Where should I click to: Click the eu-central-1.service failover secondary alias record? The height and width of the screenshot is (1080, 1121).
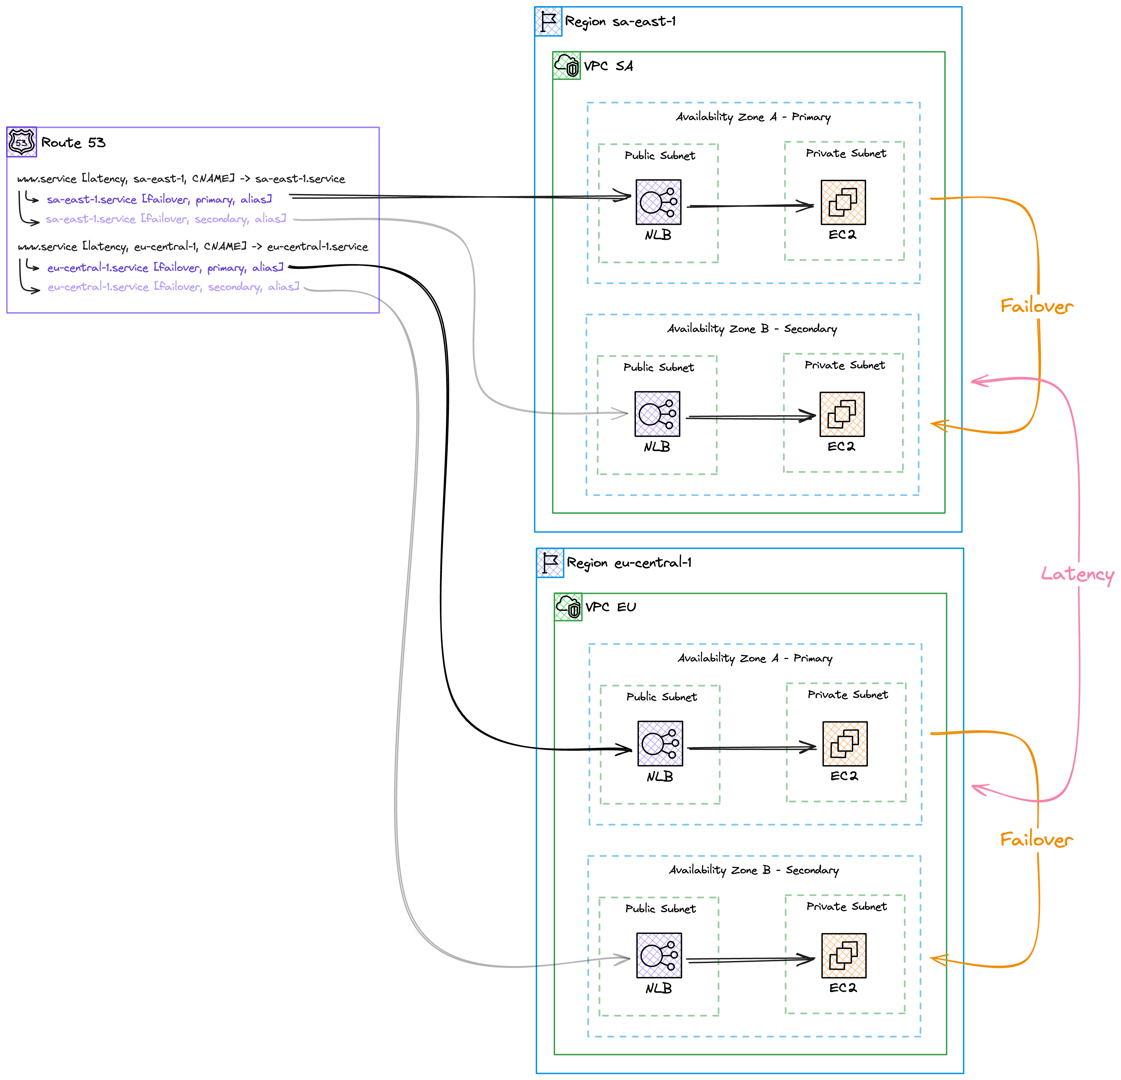[x=173, y=287]
